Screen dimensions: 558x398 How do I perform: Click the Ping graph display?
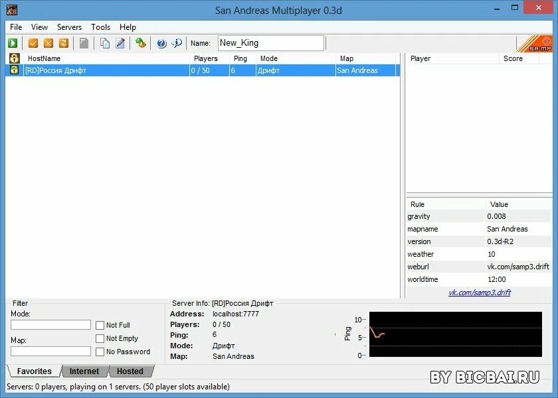pyautogui.click(x=456, y=334)
